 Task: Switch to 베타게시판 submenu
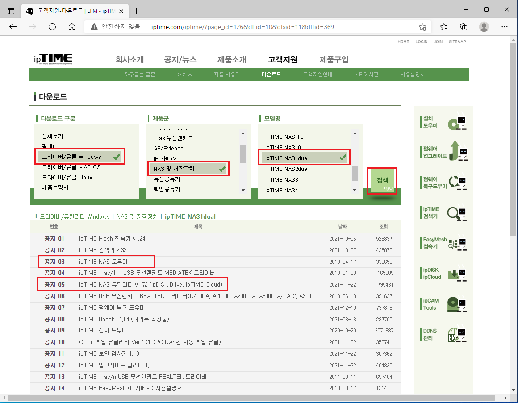tap(366, 75)
